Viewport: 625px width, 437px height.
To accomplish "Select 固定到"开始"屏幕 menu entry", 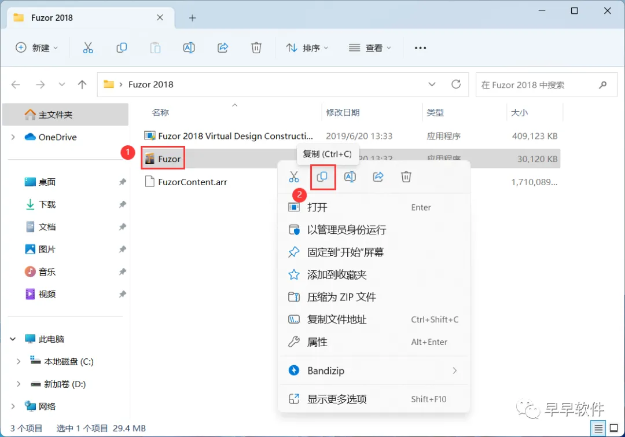I will click(x=373, y=252).
